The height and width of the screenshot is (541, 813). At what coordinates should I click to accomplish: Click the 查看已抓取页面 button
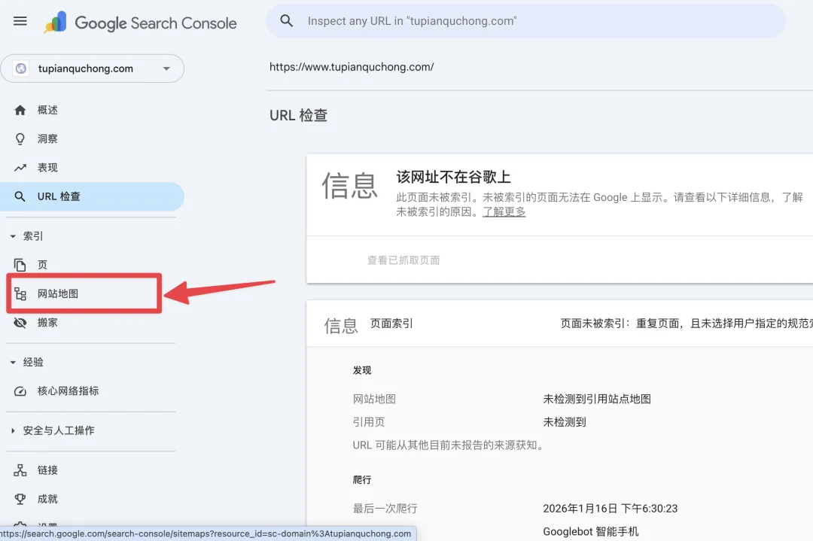pos(403,260)
